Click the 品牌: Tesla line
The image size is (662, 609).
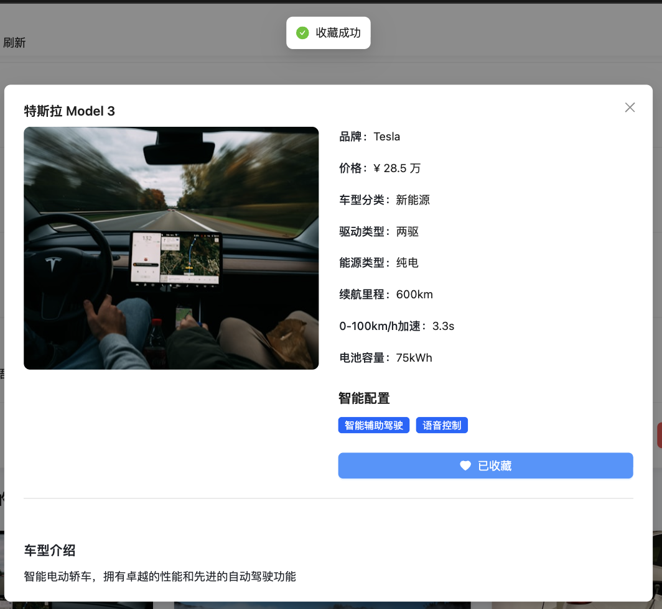coord(370,137)
